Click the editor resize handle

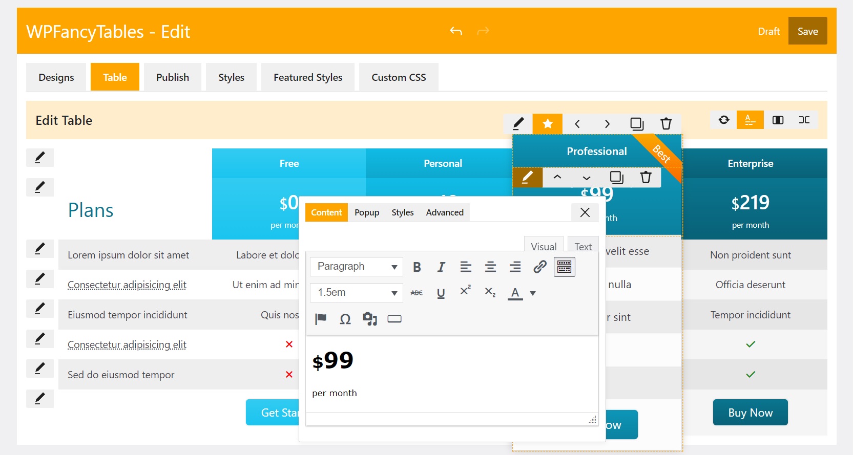pyautogui.click(x=593, y=419)
